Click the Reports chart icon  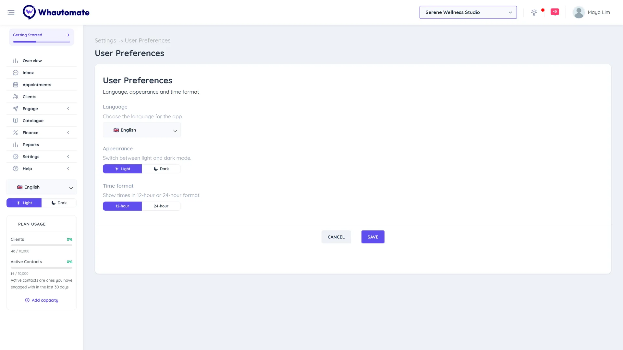pyautogui.click(x=16, y=145)
